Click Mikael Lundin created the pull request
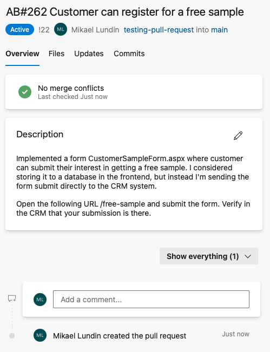This screenshot has width=270, height=352. pos(120,336)
